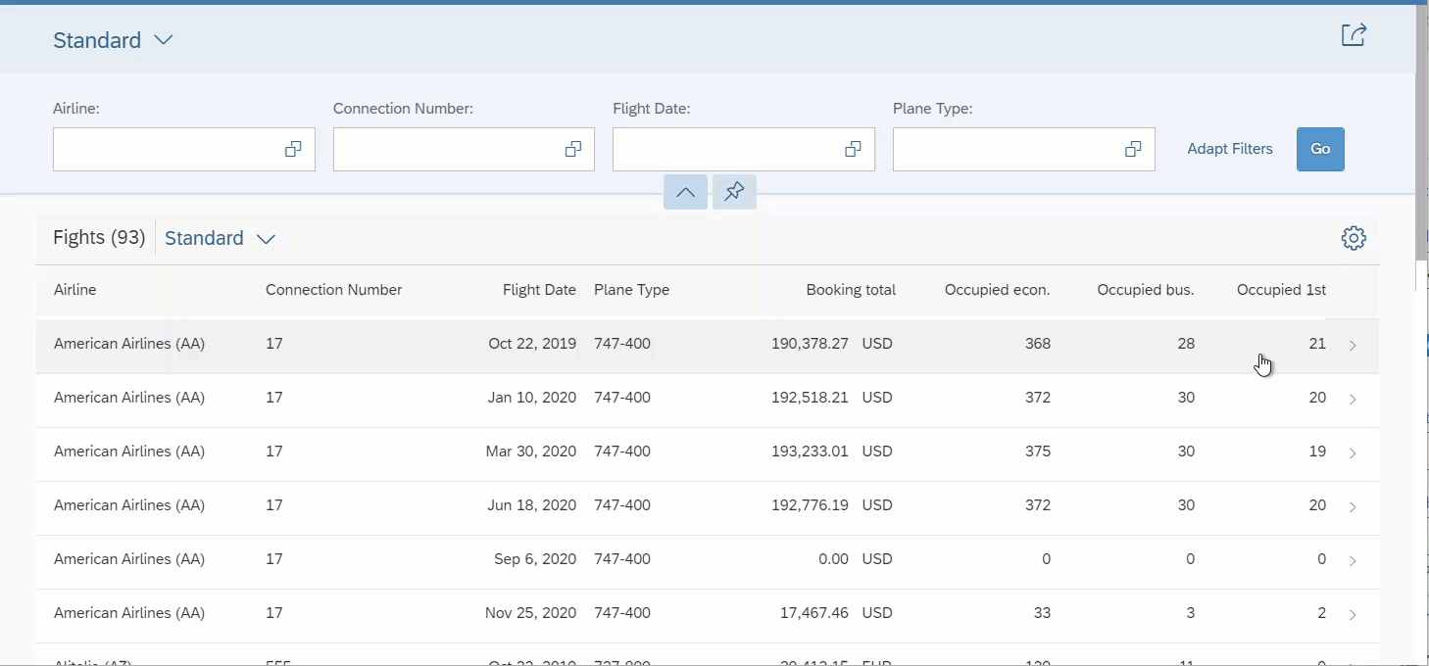Click the share icon in page header

pos(1354,35)
